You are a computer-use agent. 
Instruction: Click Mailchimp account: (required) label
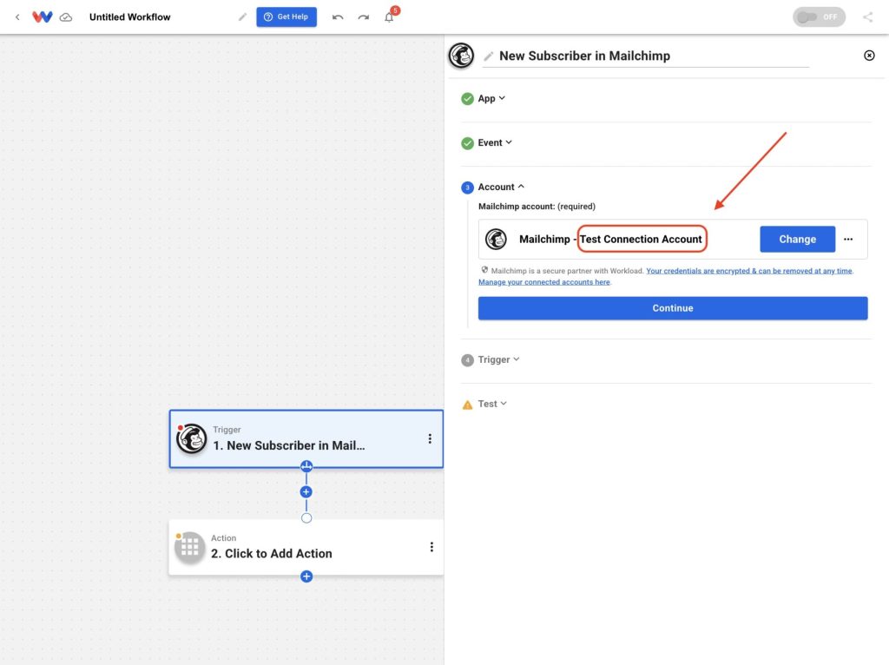[x=537, y=207]
